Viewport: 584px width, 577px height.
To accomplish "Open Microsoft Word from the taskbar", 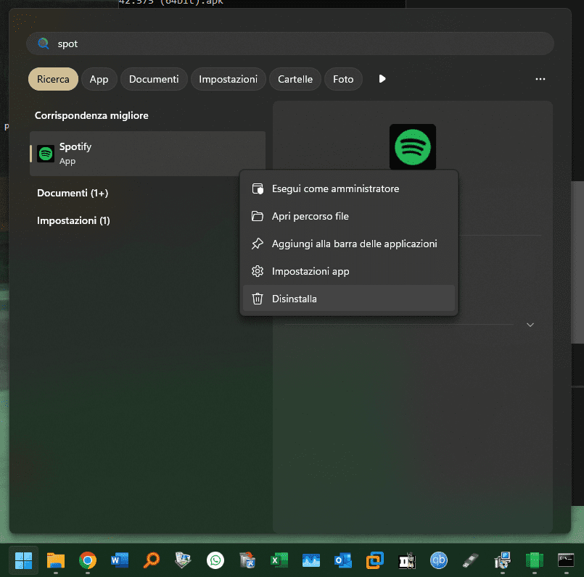I will 120,560.
